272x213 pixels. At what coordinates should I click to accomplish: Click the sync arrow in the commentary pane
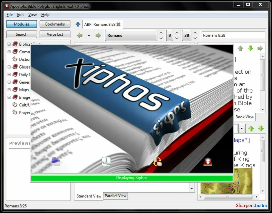(260, 48)
